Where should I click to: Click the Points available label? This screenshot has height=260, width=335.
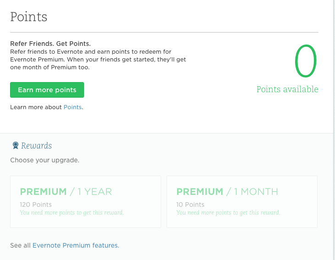287,89
